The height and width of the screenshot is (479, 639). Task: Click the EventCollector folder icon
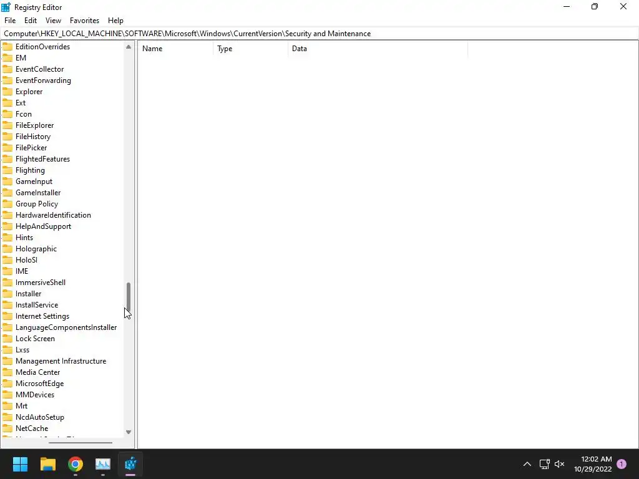point(7,69)
